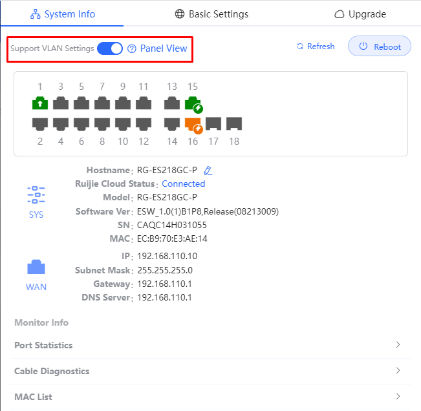Click SN value CAQC14H031055
The height and width of the screenshot is (411, 421).
coord(172,225)
